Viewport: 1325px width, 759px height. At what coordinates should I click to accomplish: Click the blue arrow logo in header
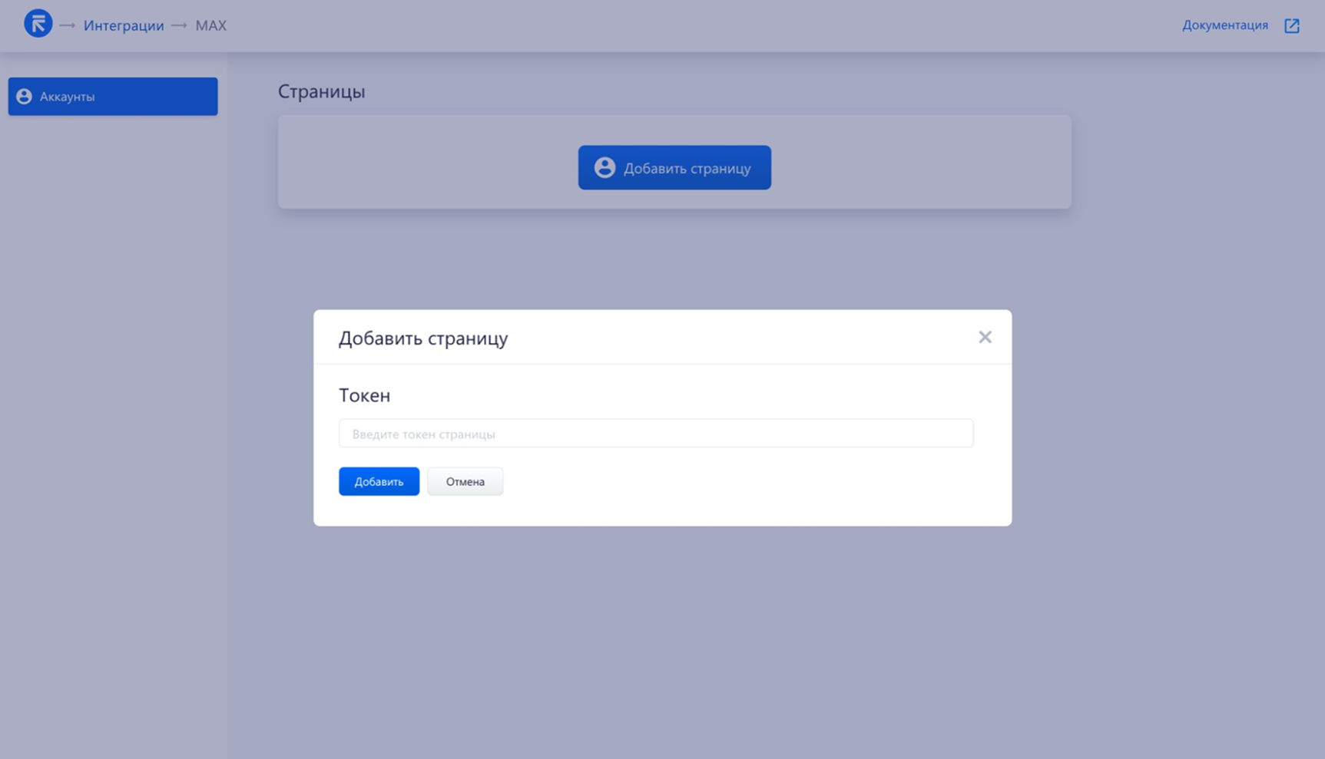[x=38, y=24]
